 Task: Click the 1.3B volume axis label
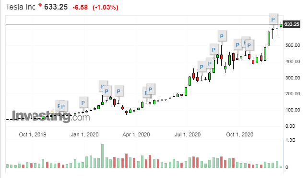pos(290,140)
